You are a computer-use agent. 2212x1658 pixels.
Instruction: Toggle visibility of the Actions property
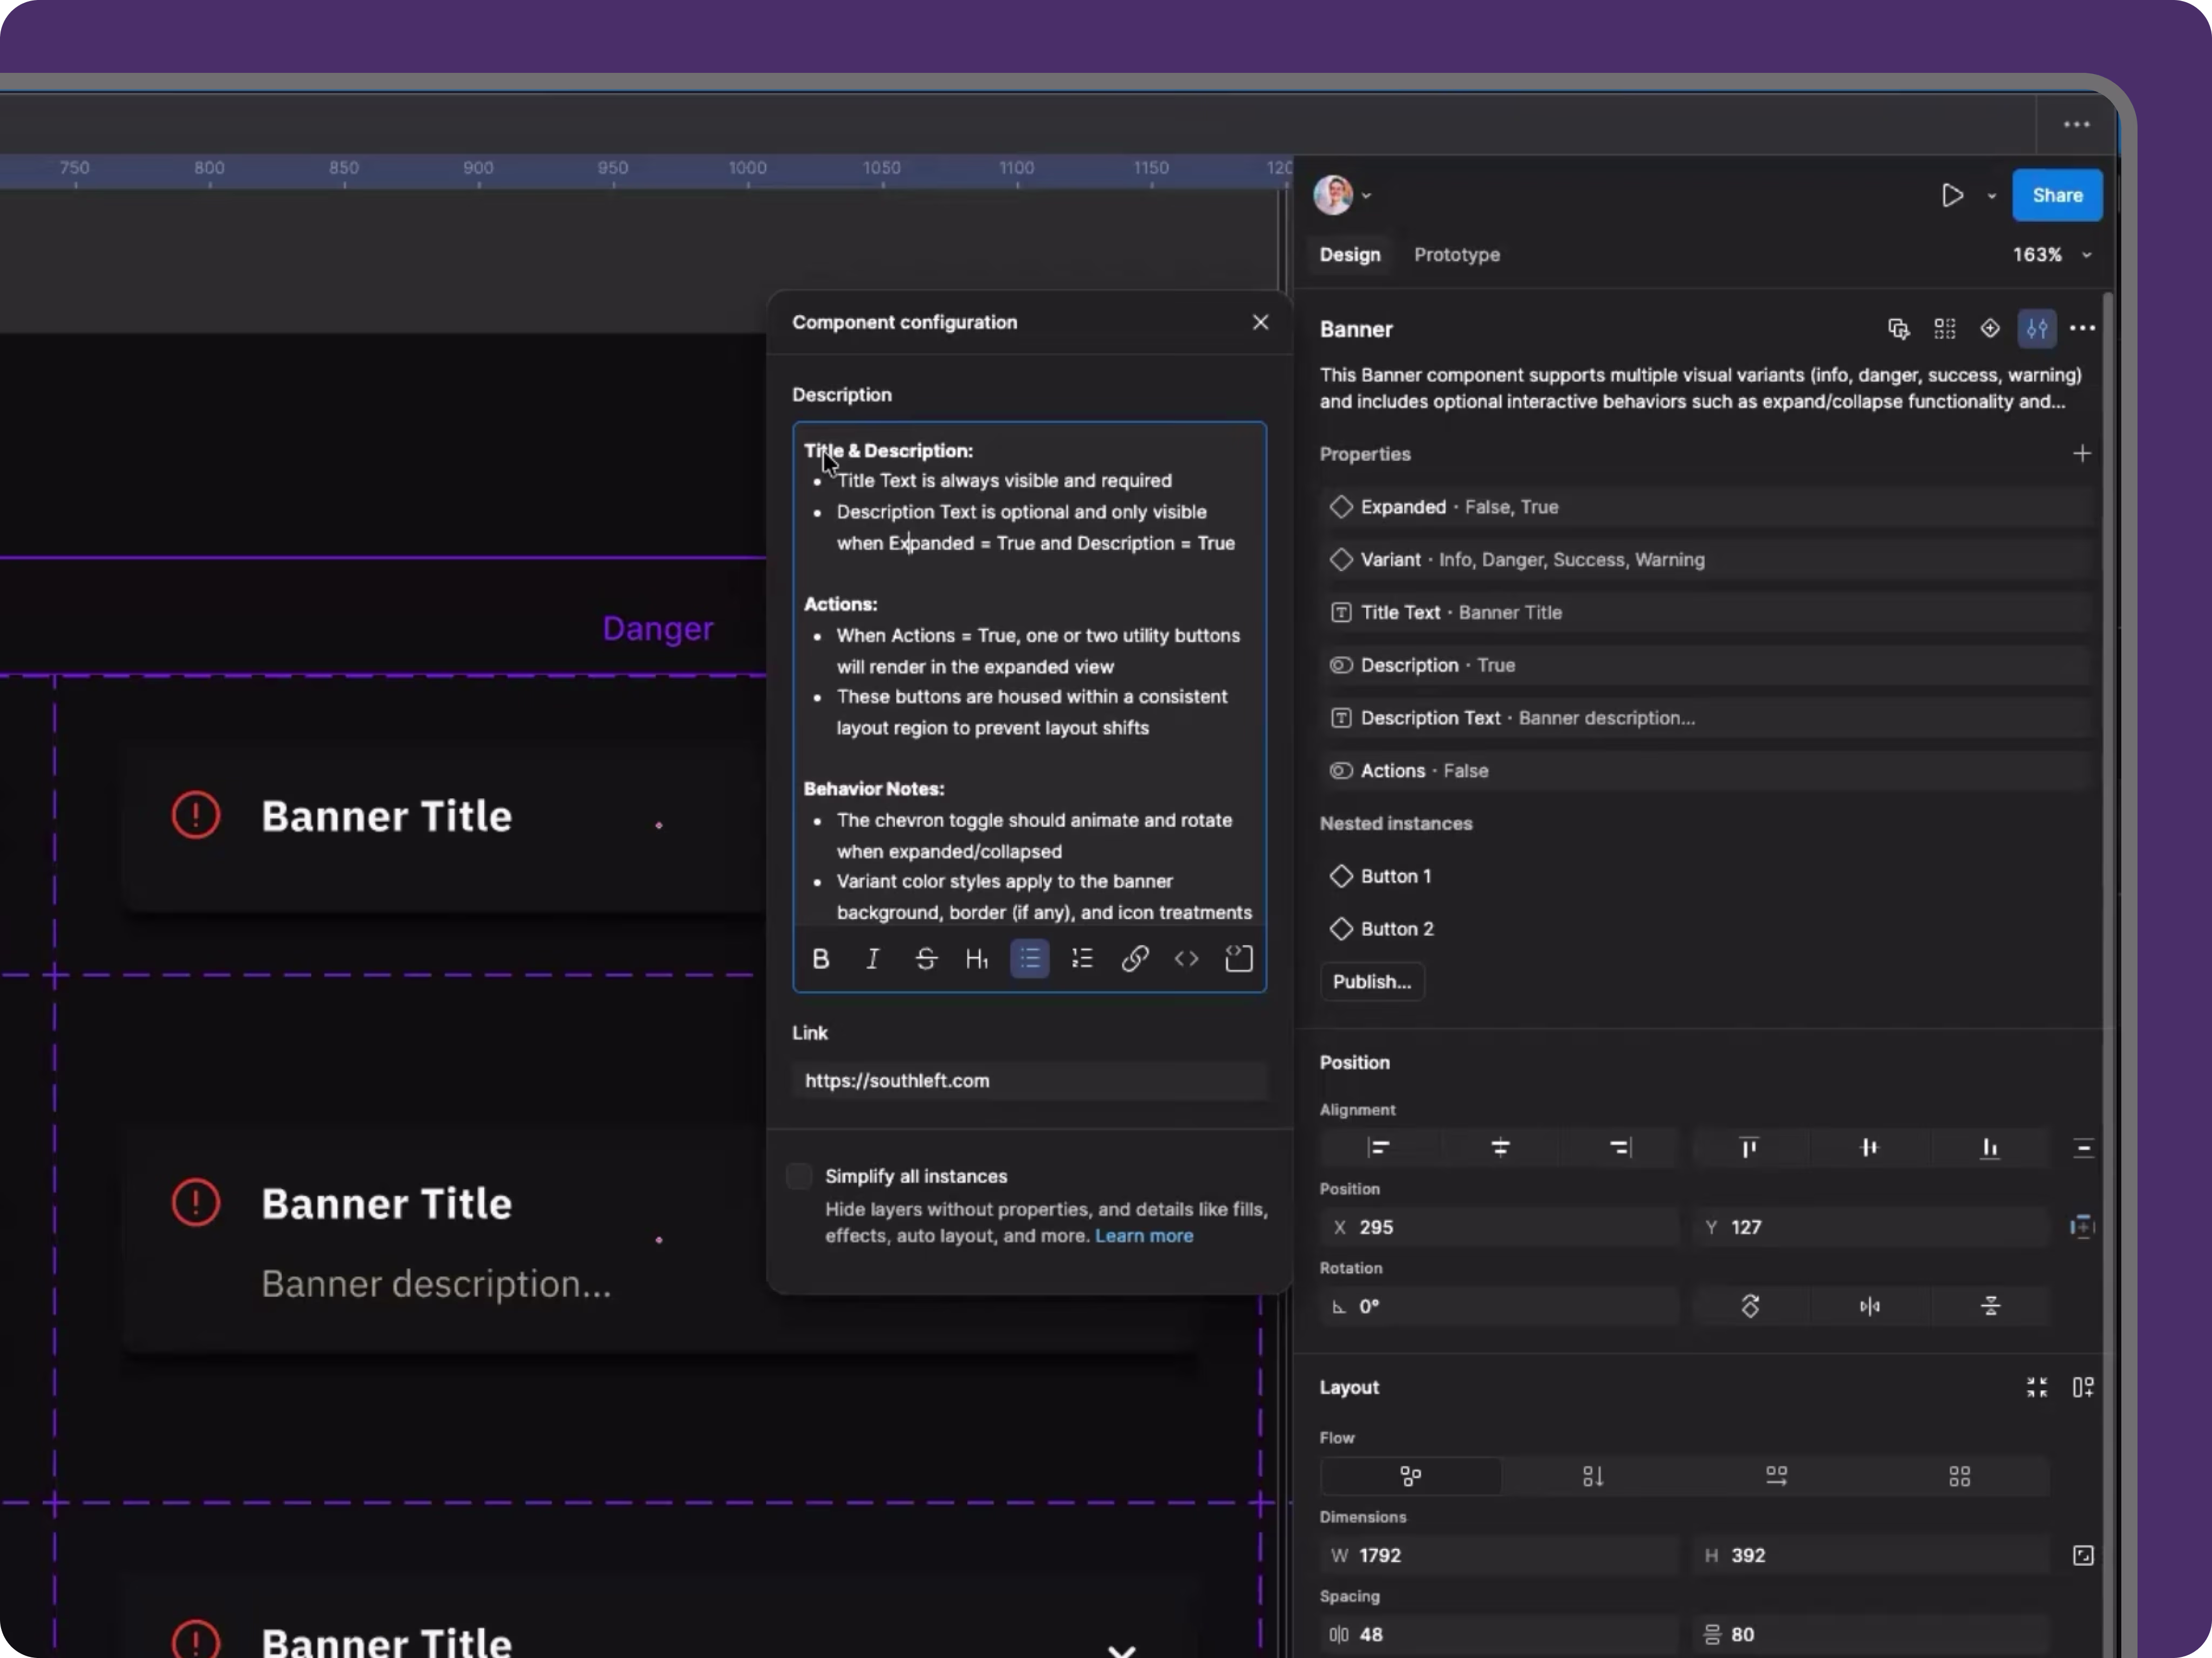(x=1342, y=770)
